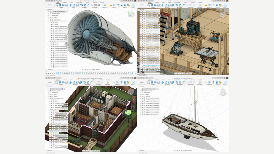Open the UTILITIES tab in the yacht window
The width and height of the screenshot is (274, 154).
click(200, 80)
